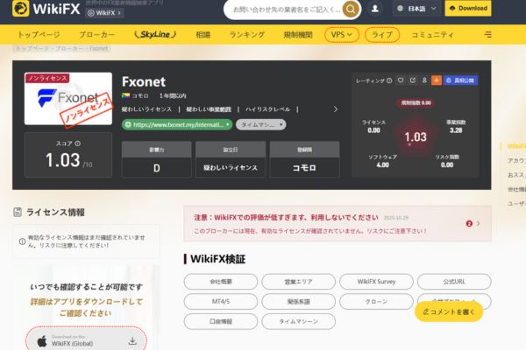
Task: Open the ブローカー menu item
Action: 96,34
